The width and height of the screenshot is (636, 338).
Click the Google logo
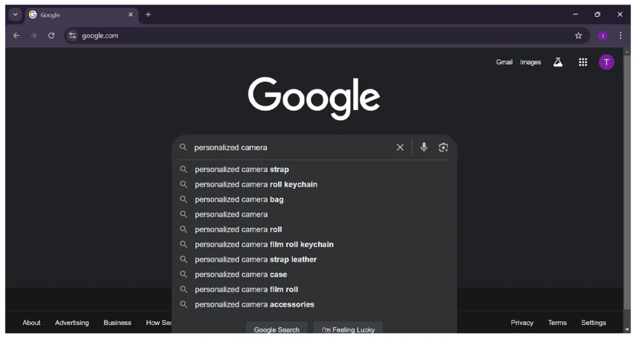[314, 99]
